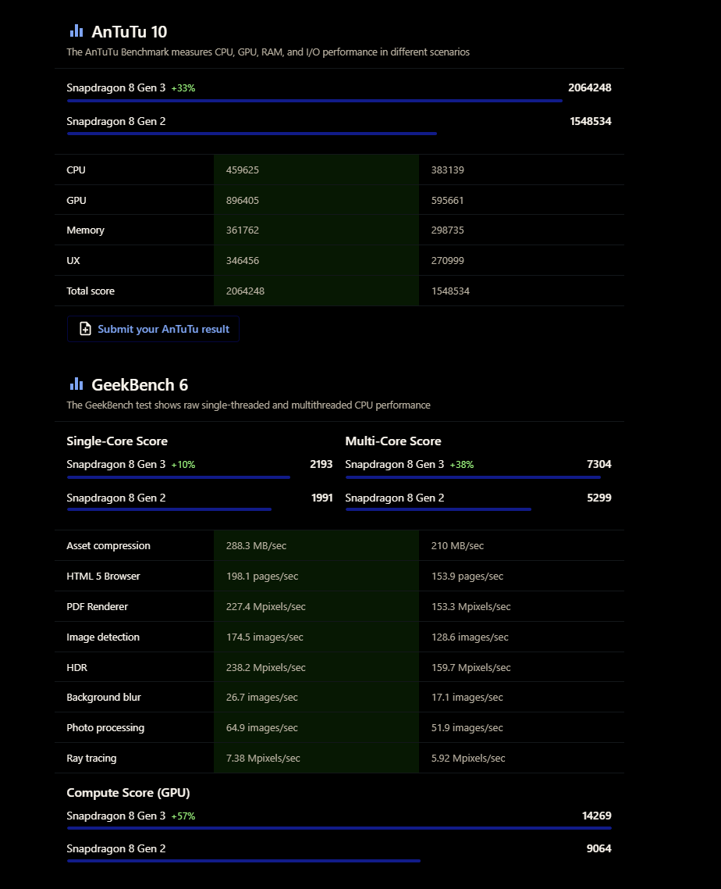
Task: Select 128.6 images/sec Image detection value
Action: click(470, 637)
